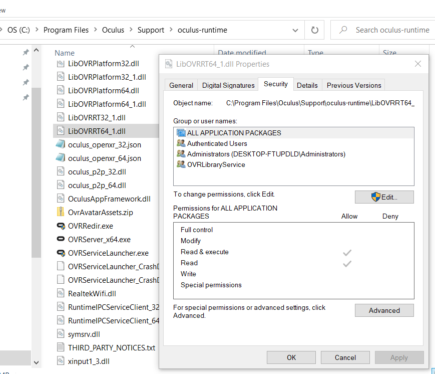Click the LibOVRPlatform64_1.dll file icon
Screen dimensions: 435x374
pos(61,104)
